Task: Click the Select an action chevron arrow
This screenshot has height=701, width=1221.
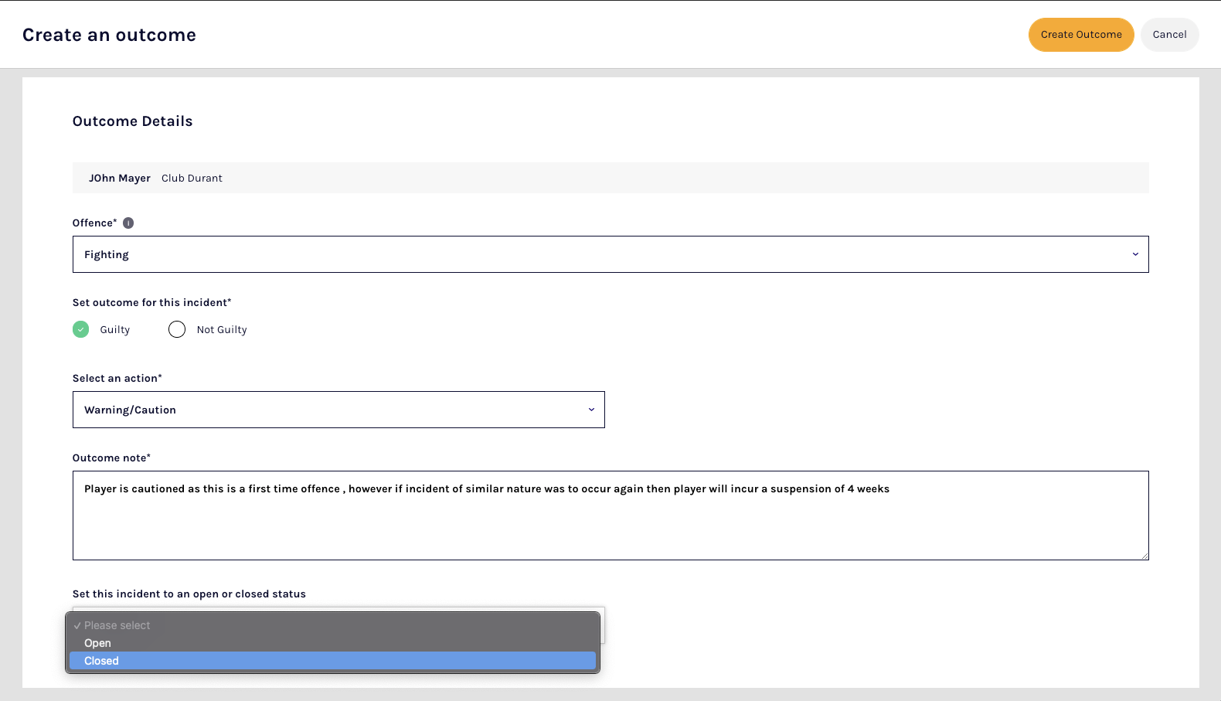Action: point(591,410)
